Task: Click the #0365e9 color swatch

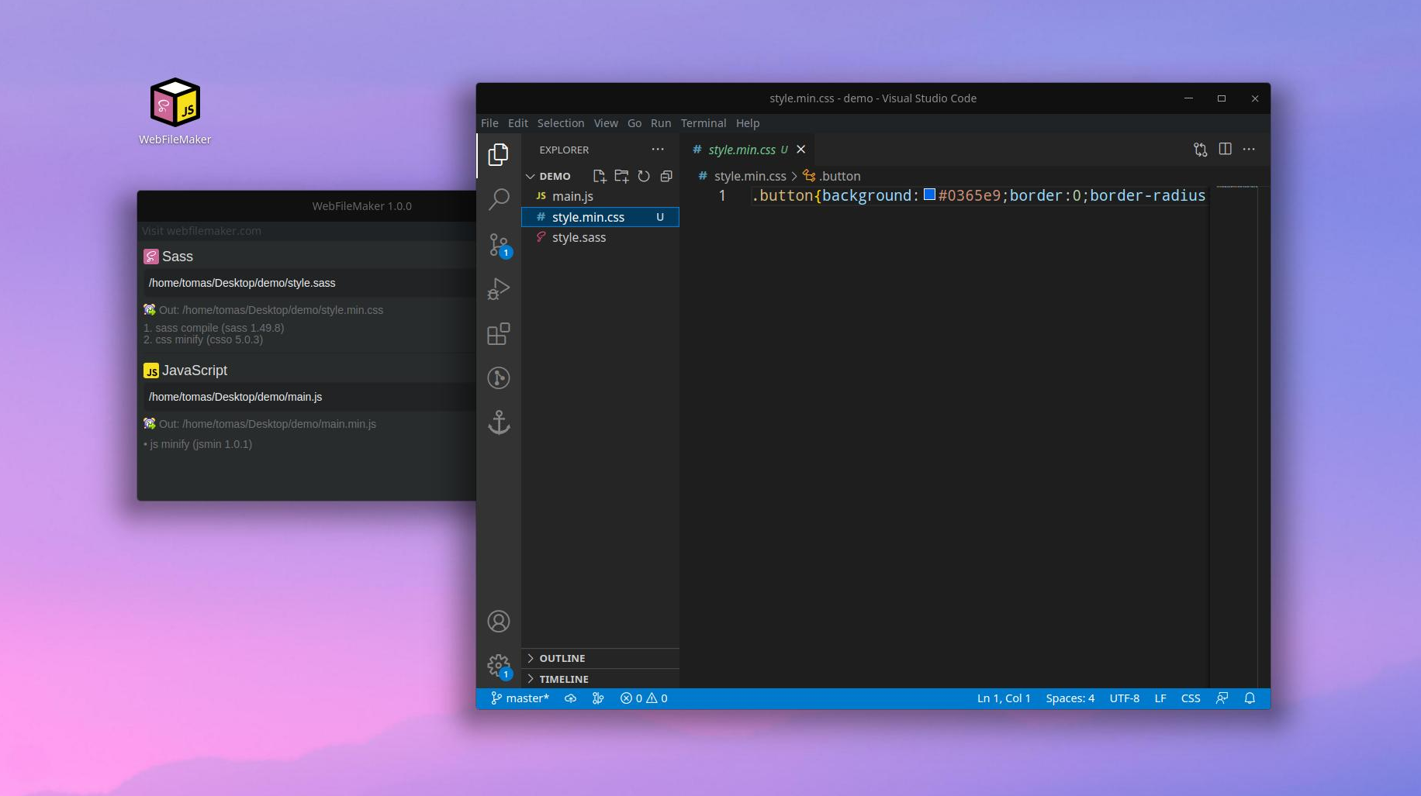Action: 929,195
